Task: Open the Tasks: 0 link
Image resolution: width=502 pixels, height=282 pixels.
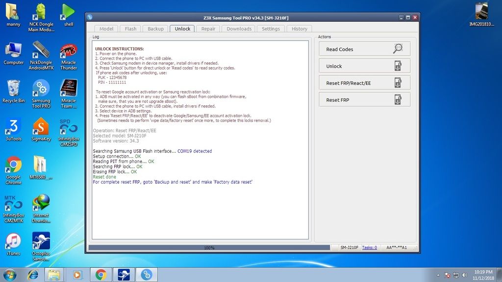Action: click(x=369, y=247)
